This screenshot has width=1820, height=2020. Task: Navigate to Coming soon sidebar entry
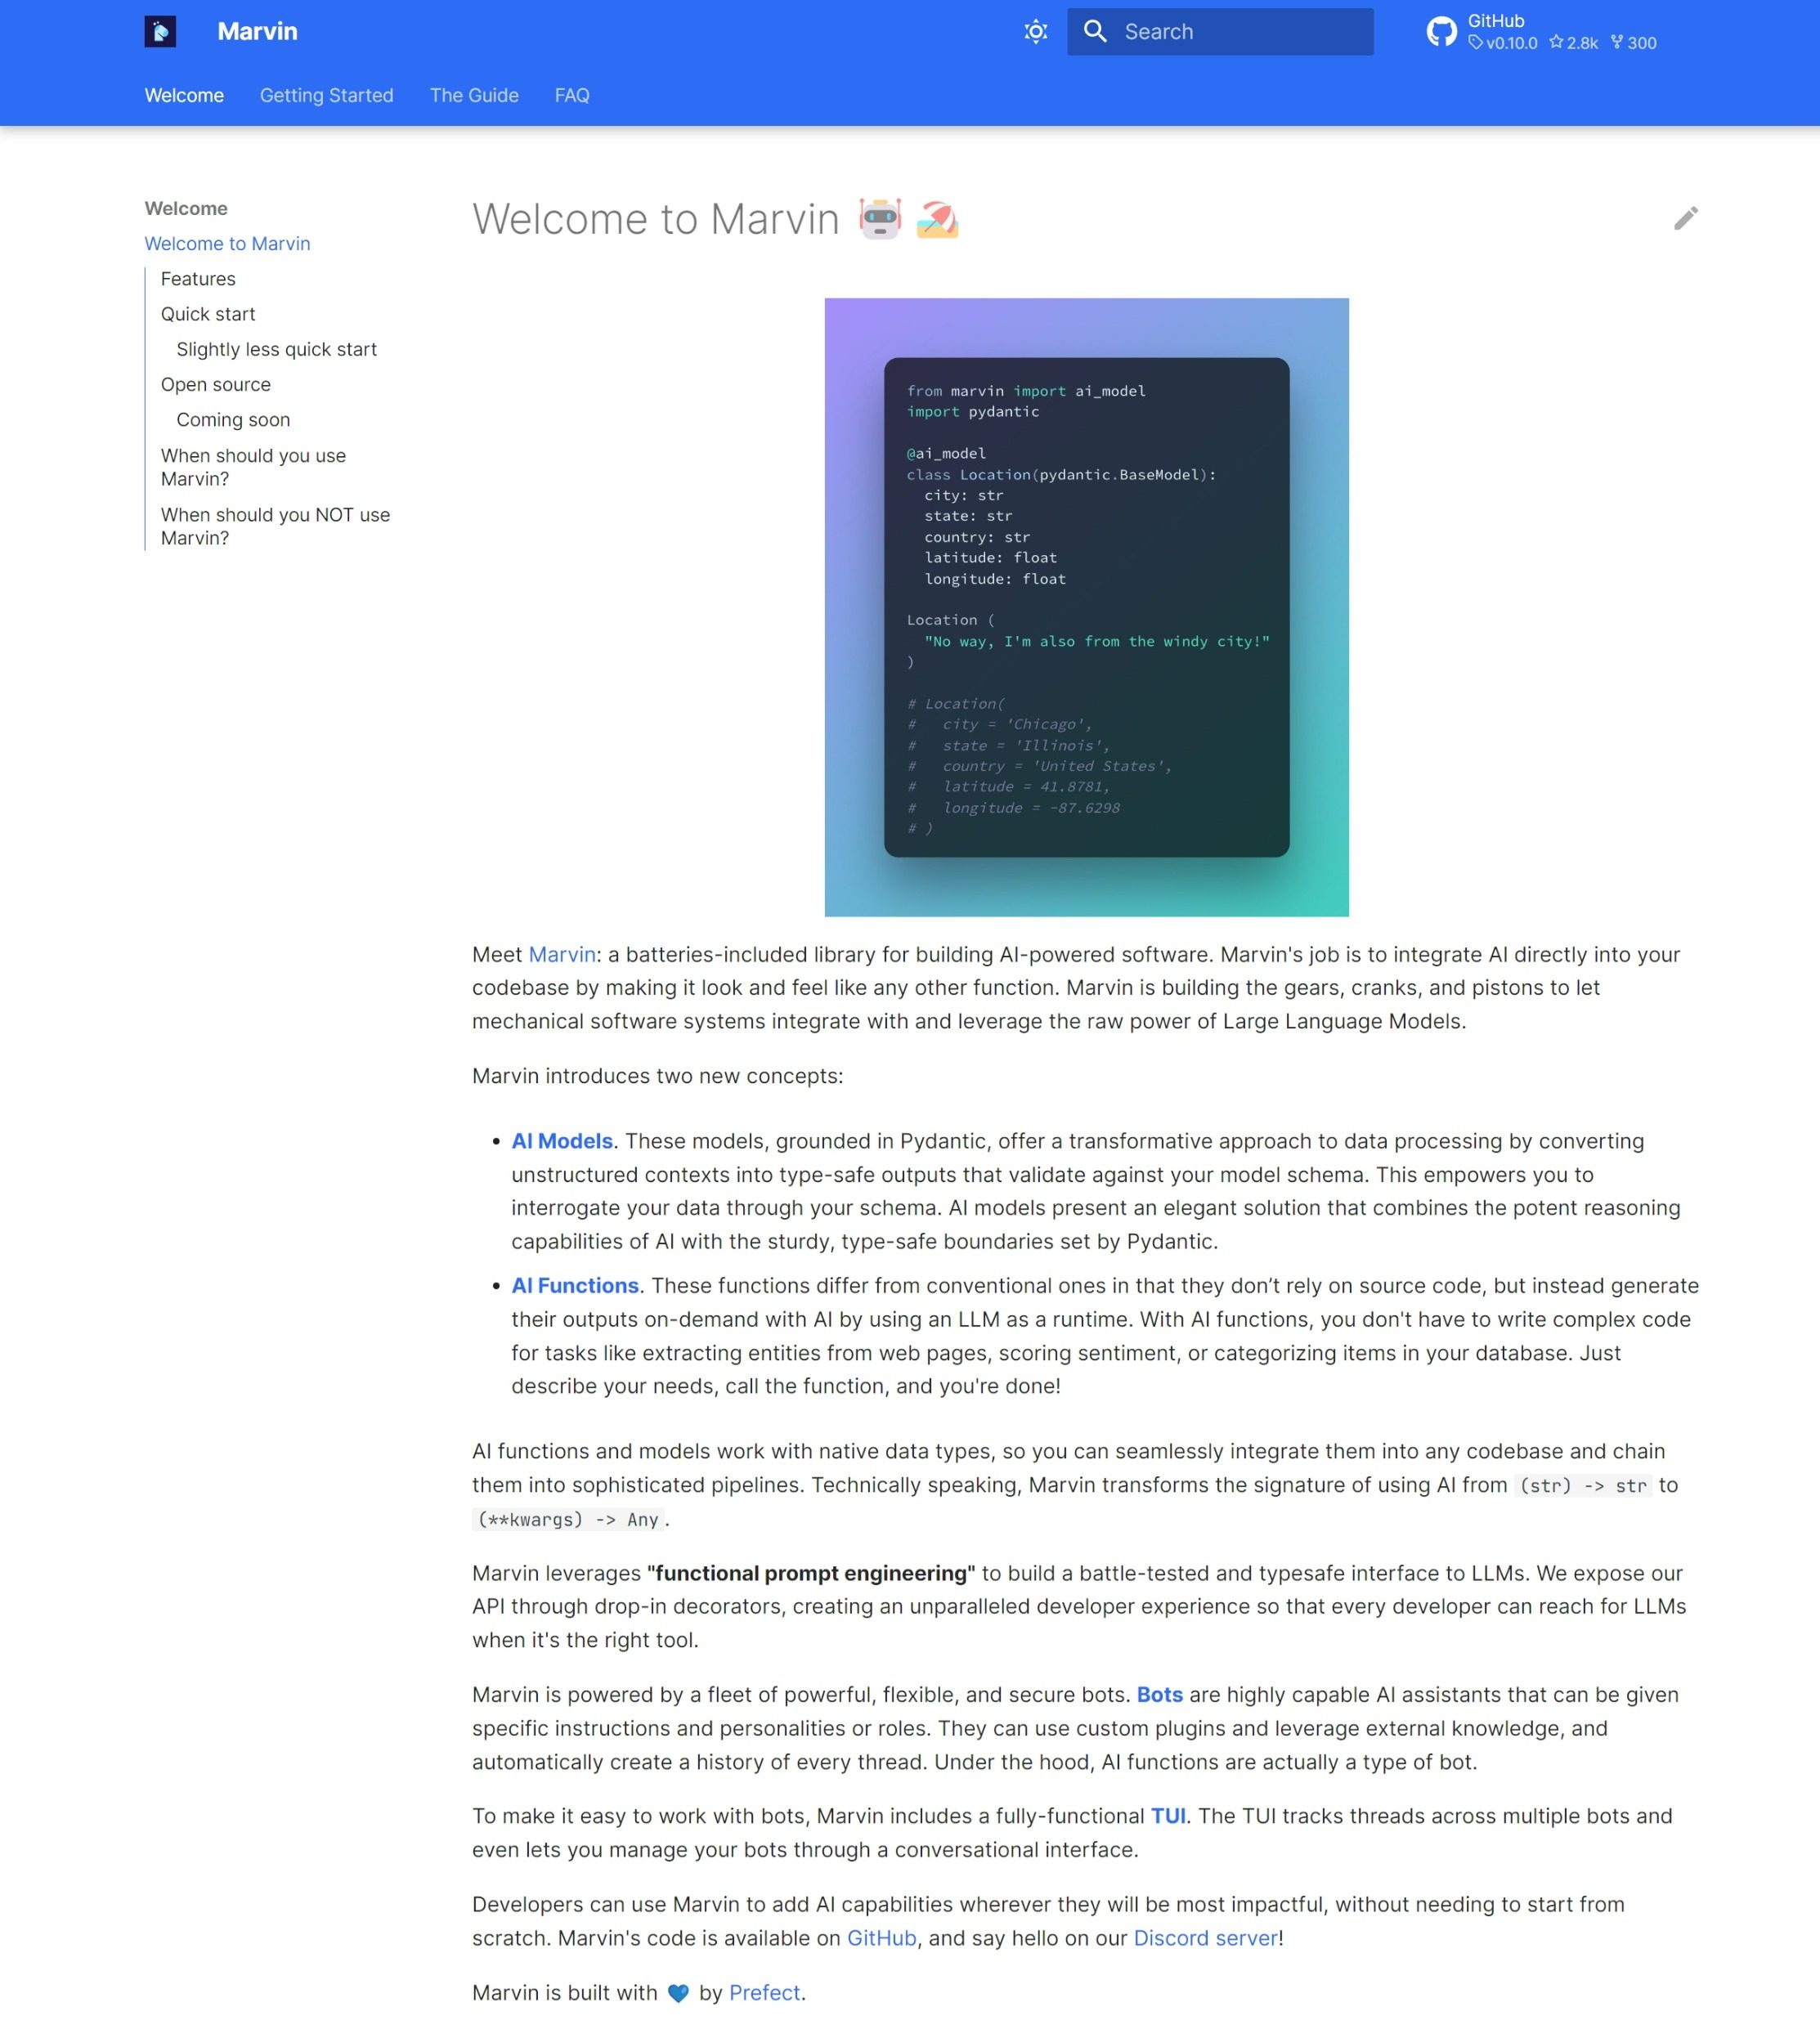pyautogui.click(x=233, y=420)
